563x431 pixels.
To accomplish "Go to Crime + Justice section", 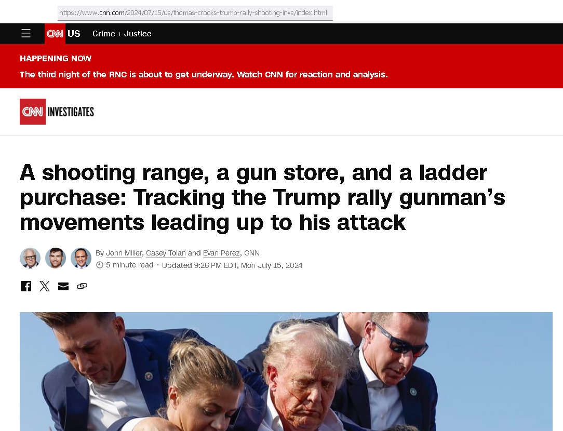I will (x=122, y=34).
